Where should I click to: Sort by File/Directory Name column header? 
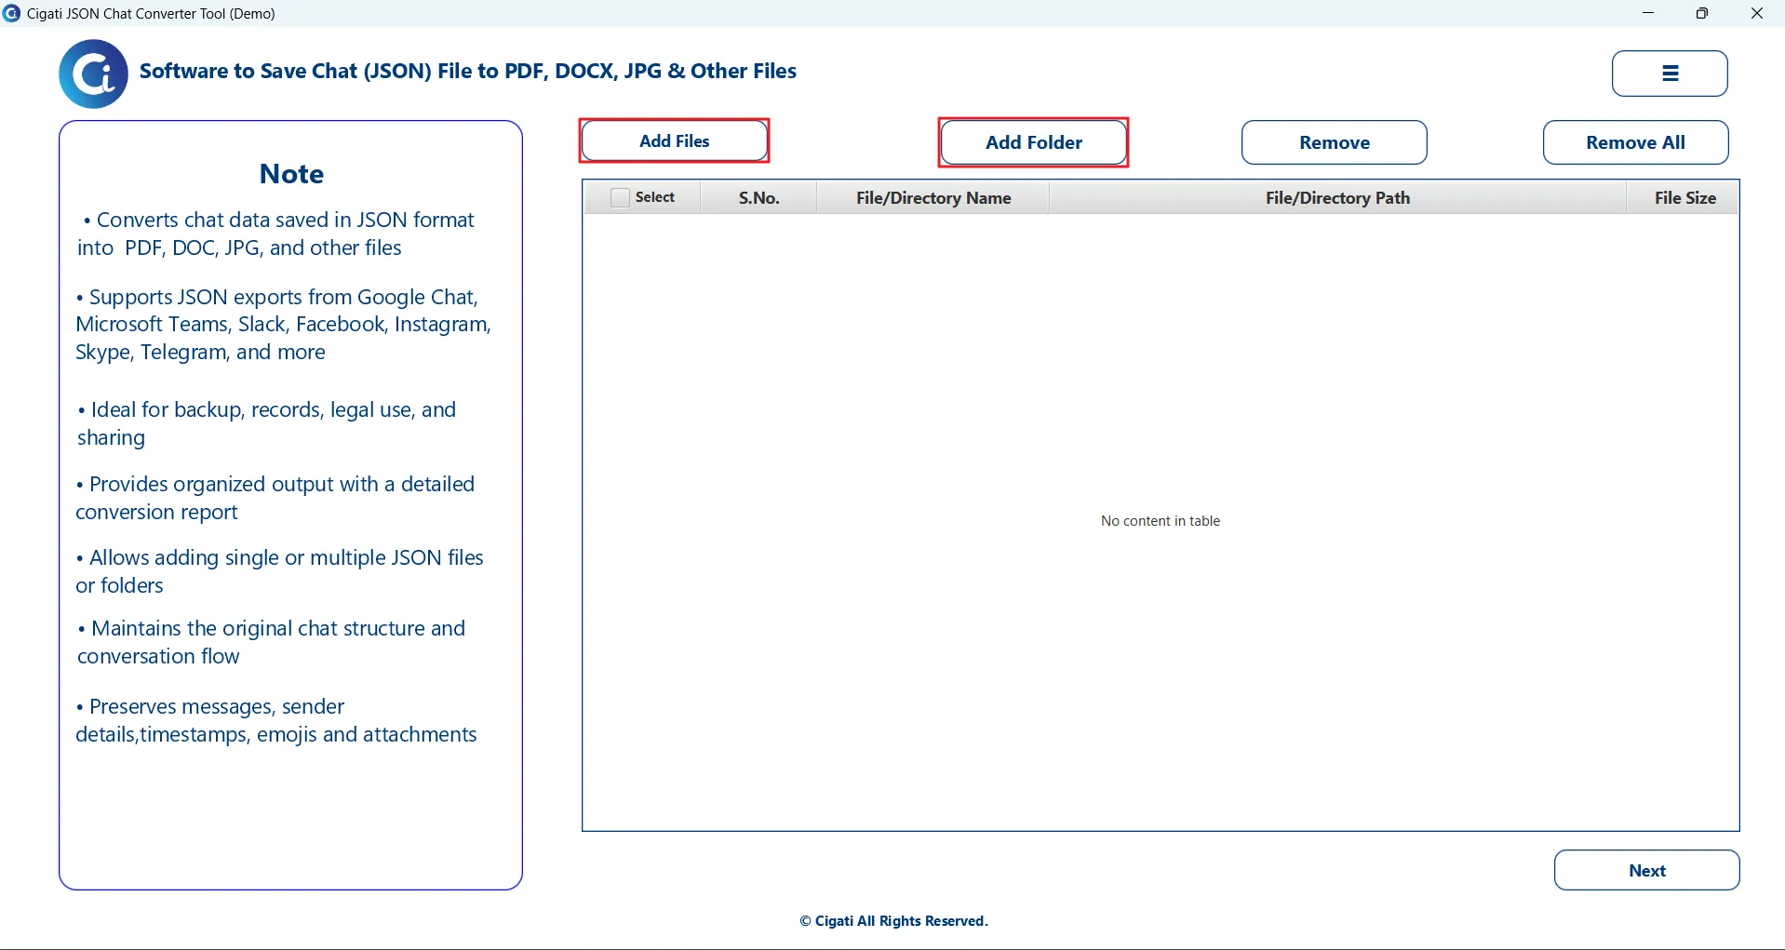(933, 197)
